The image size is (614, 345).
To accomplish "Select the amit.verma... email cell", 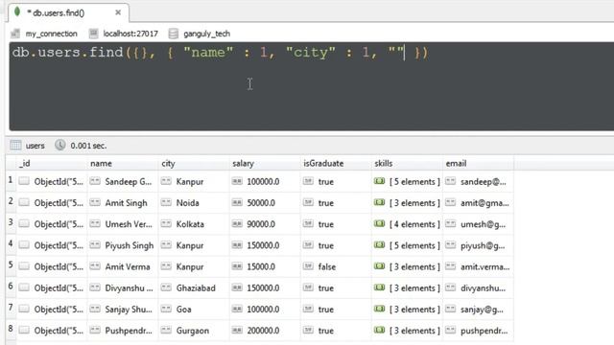I will [x=478, y=266].
